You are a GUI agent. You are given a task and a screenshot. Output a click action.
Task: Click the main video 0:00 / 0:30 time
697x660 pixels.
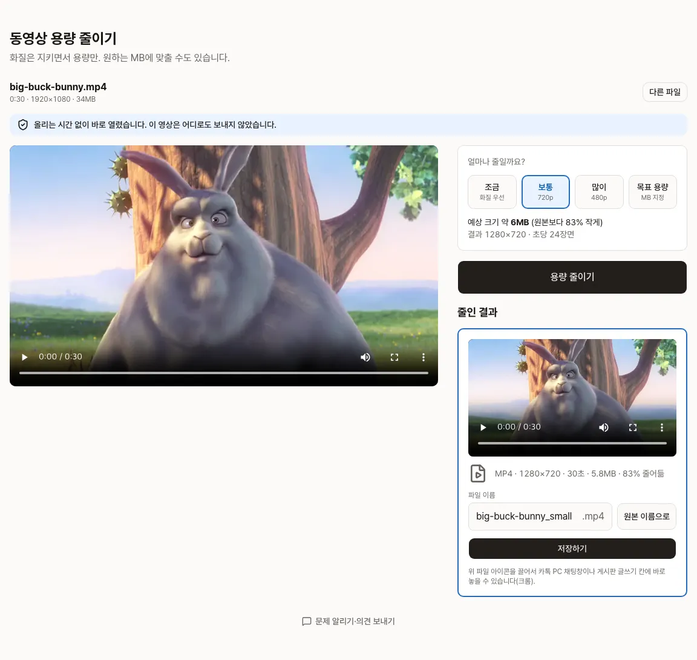[61, 357]
